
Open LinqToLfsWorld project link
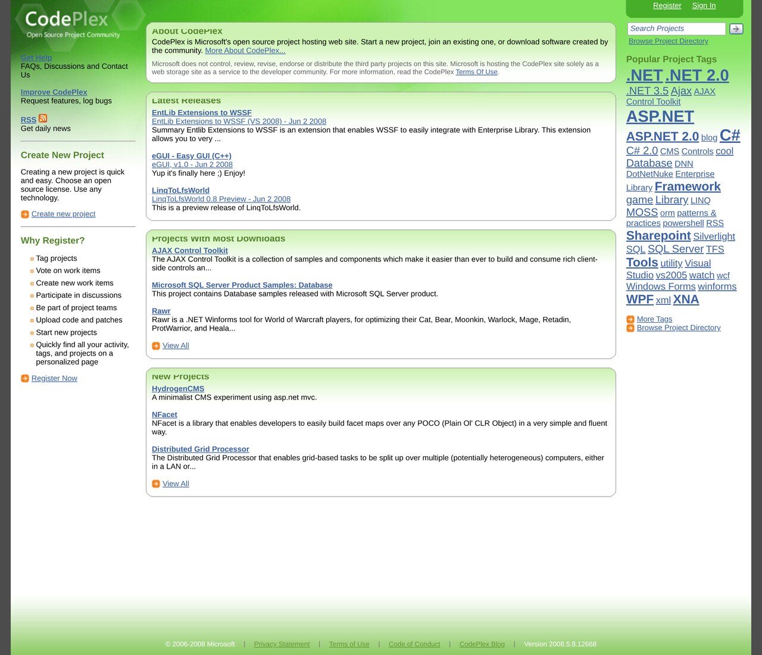tap(180, 191)
